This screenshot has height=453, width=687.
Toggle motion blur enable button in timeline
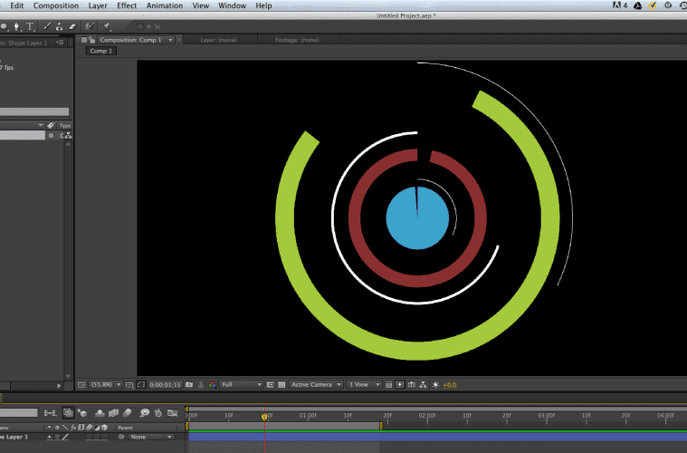[x=127, y=413]
